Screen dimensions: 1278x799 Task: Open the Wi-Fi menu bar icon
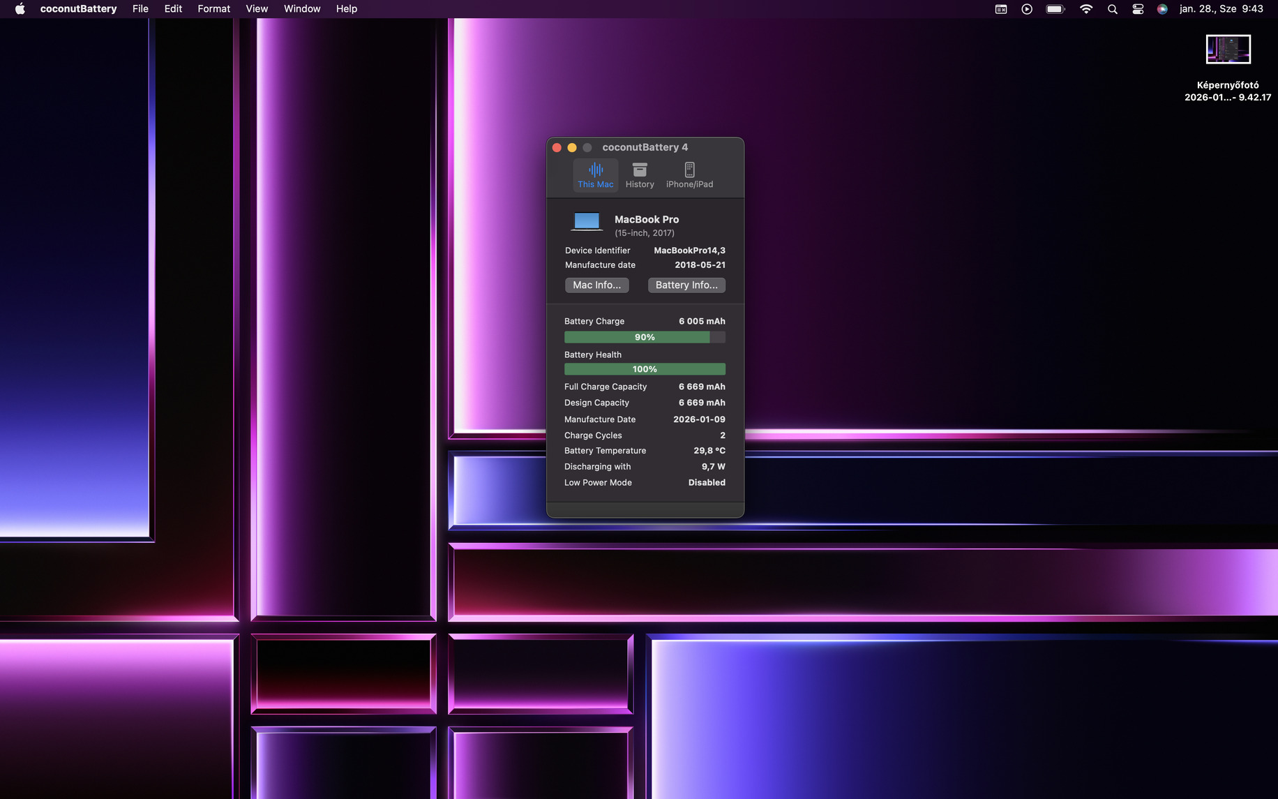[x=1086, y=9]
